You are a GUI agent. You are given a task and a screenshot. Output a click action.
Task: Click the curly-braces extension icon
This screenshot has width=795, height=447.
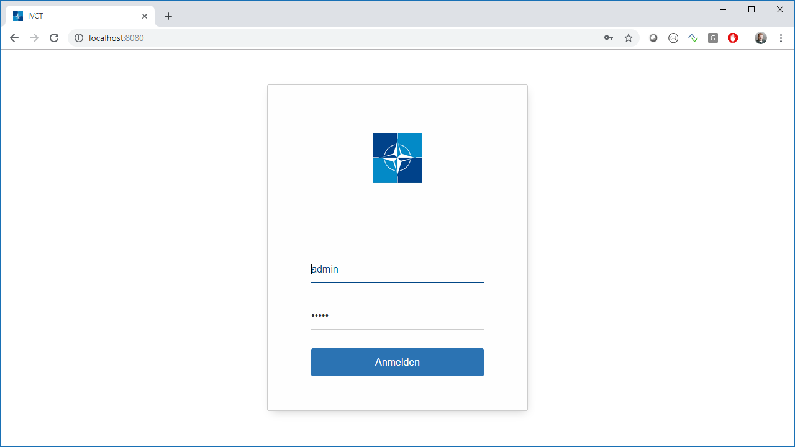click(x=673, y=38)
